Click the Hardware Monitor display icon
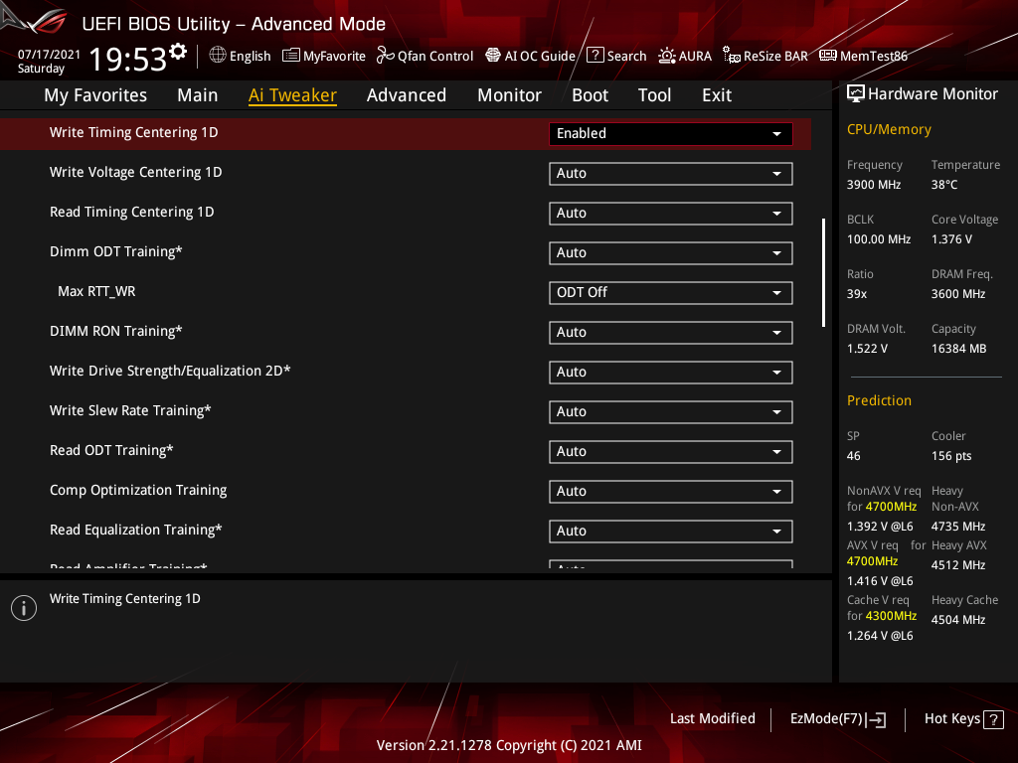The height and width of the screenshot is (763, 1018). coord(856,94)
